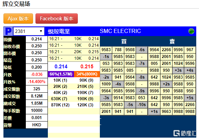Screen dimensions: 199x139
Task: Click broker code 967 in sell queue
Action: [x=190, y=50]
